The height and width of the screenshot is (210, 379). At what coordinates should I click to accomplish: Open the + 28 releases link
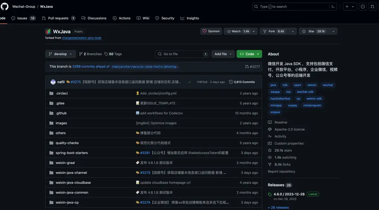click(278, 207)
